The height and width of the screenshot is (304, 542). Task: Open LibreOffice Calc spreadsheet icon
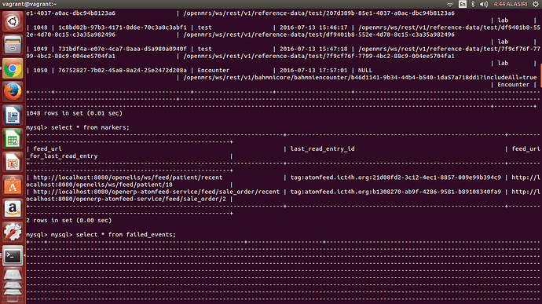[x=13, y=139]
